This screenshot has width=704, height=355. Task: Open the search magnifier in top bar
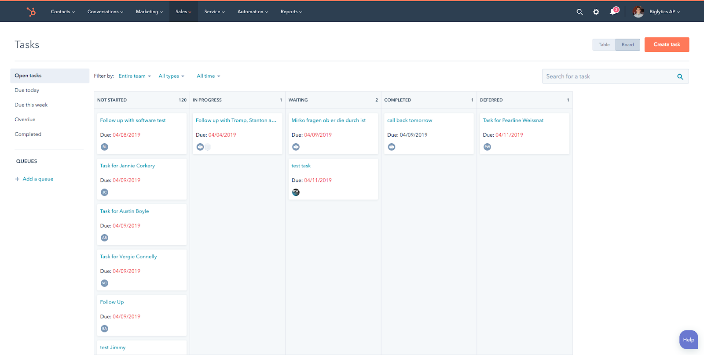click(x=579, y=12)
